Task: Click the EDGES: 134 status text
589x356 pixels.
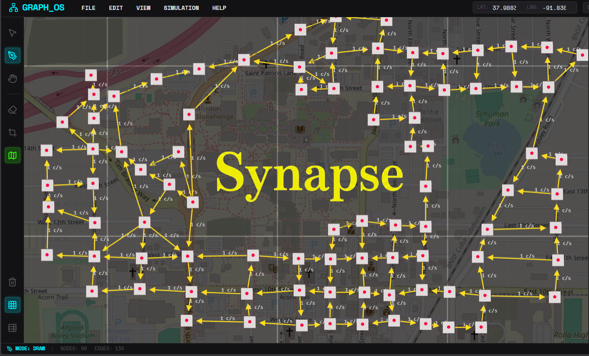Action: click(x=109, y=349)
